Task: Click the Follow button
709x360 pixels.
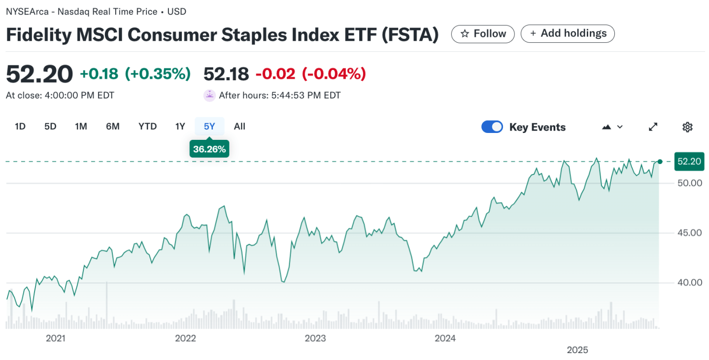Action: 483,33
